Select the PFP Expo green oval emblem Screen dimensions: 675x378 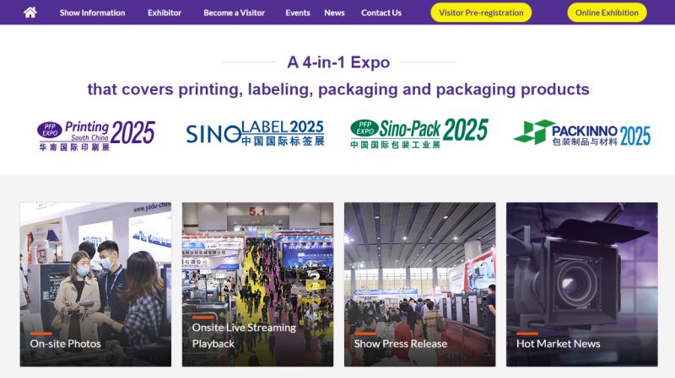[x=364, y=128]
